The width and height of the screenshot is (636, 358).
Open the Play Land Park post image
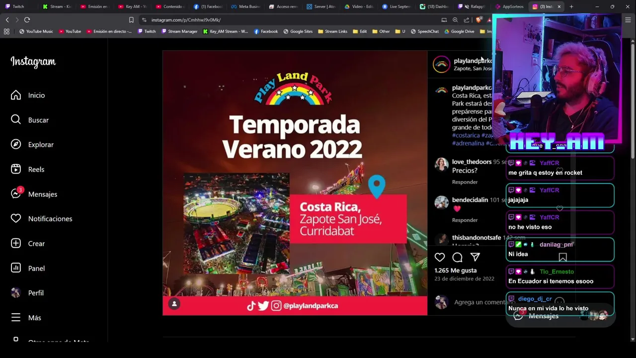[x=295, y=182]
